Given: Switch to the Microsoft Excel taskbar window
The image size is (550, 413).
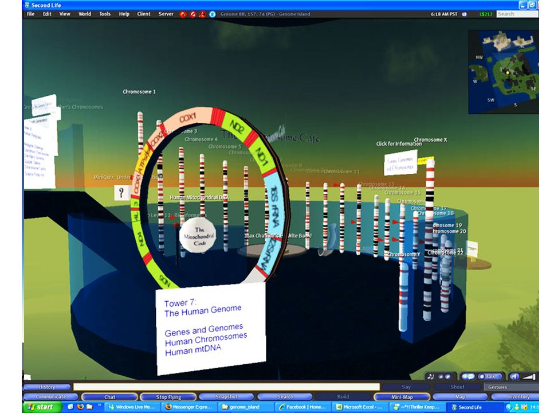Looking at the screenshot, I should coord(360,407).
